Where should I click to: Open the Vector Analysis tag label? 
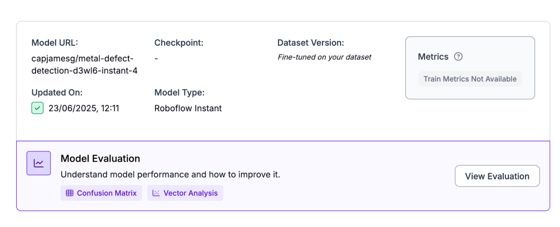(191, 193)
